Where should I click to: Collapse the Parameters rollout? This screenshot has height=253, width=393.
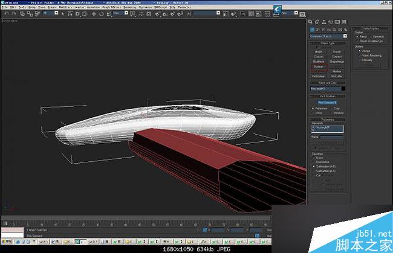pyautogui.click(x=328, y=120)
